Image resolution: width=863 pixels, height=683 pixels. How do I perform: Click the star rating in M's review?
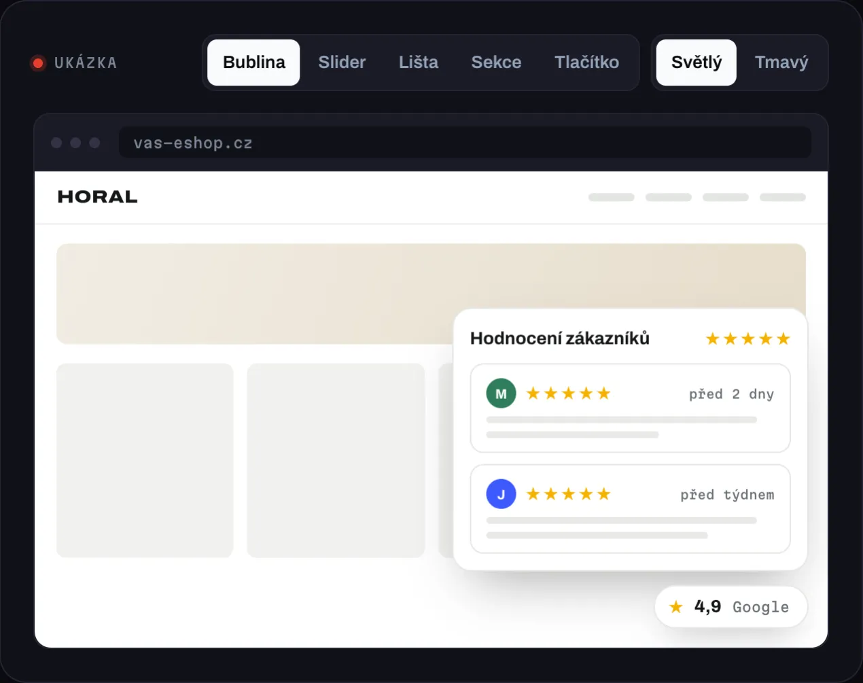coord(568,393)
